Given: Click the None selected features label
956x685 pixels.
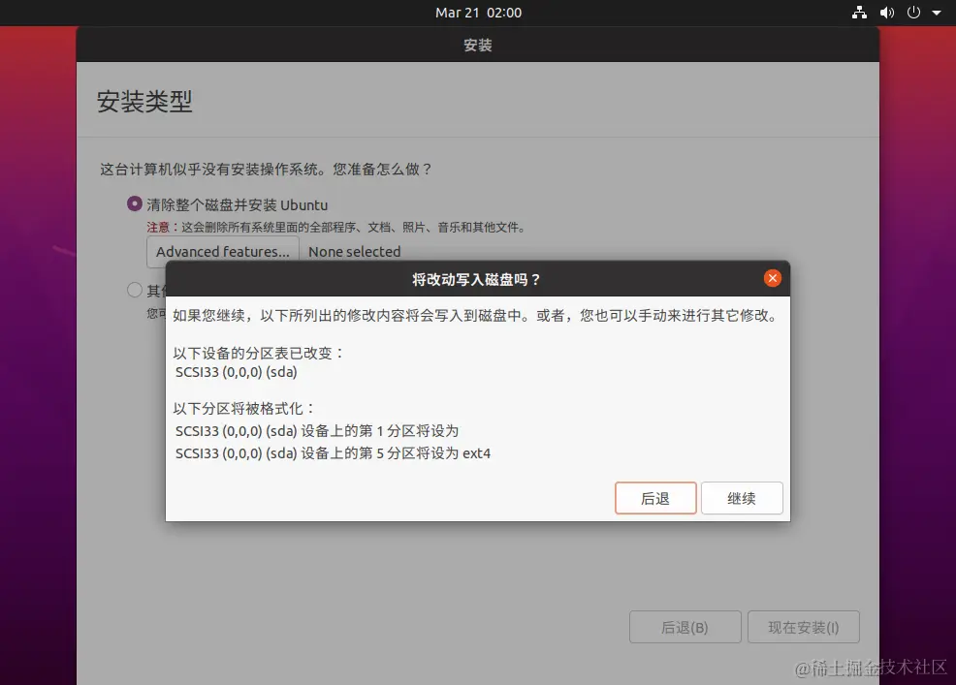Looking at the screenshot, I should coord(354,251).
